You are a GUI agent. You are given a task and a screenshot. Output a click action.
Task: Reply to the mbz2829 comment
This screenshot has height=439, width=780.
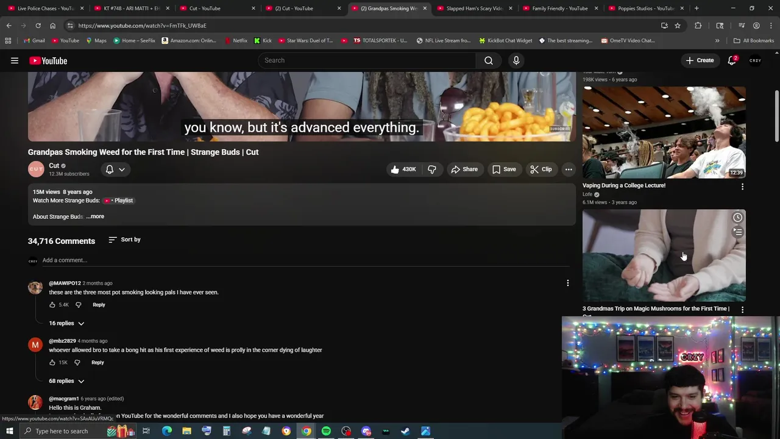coord(97,363)
